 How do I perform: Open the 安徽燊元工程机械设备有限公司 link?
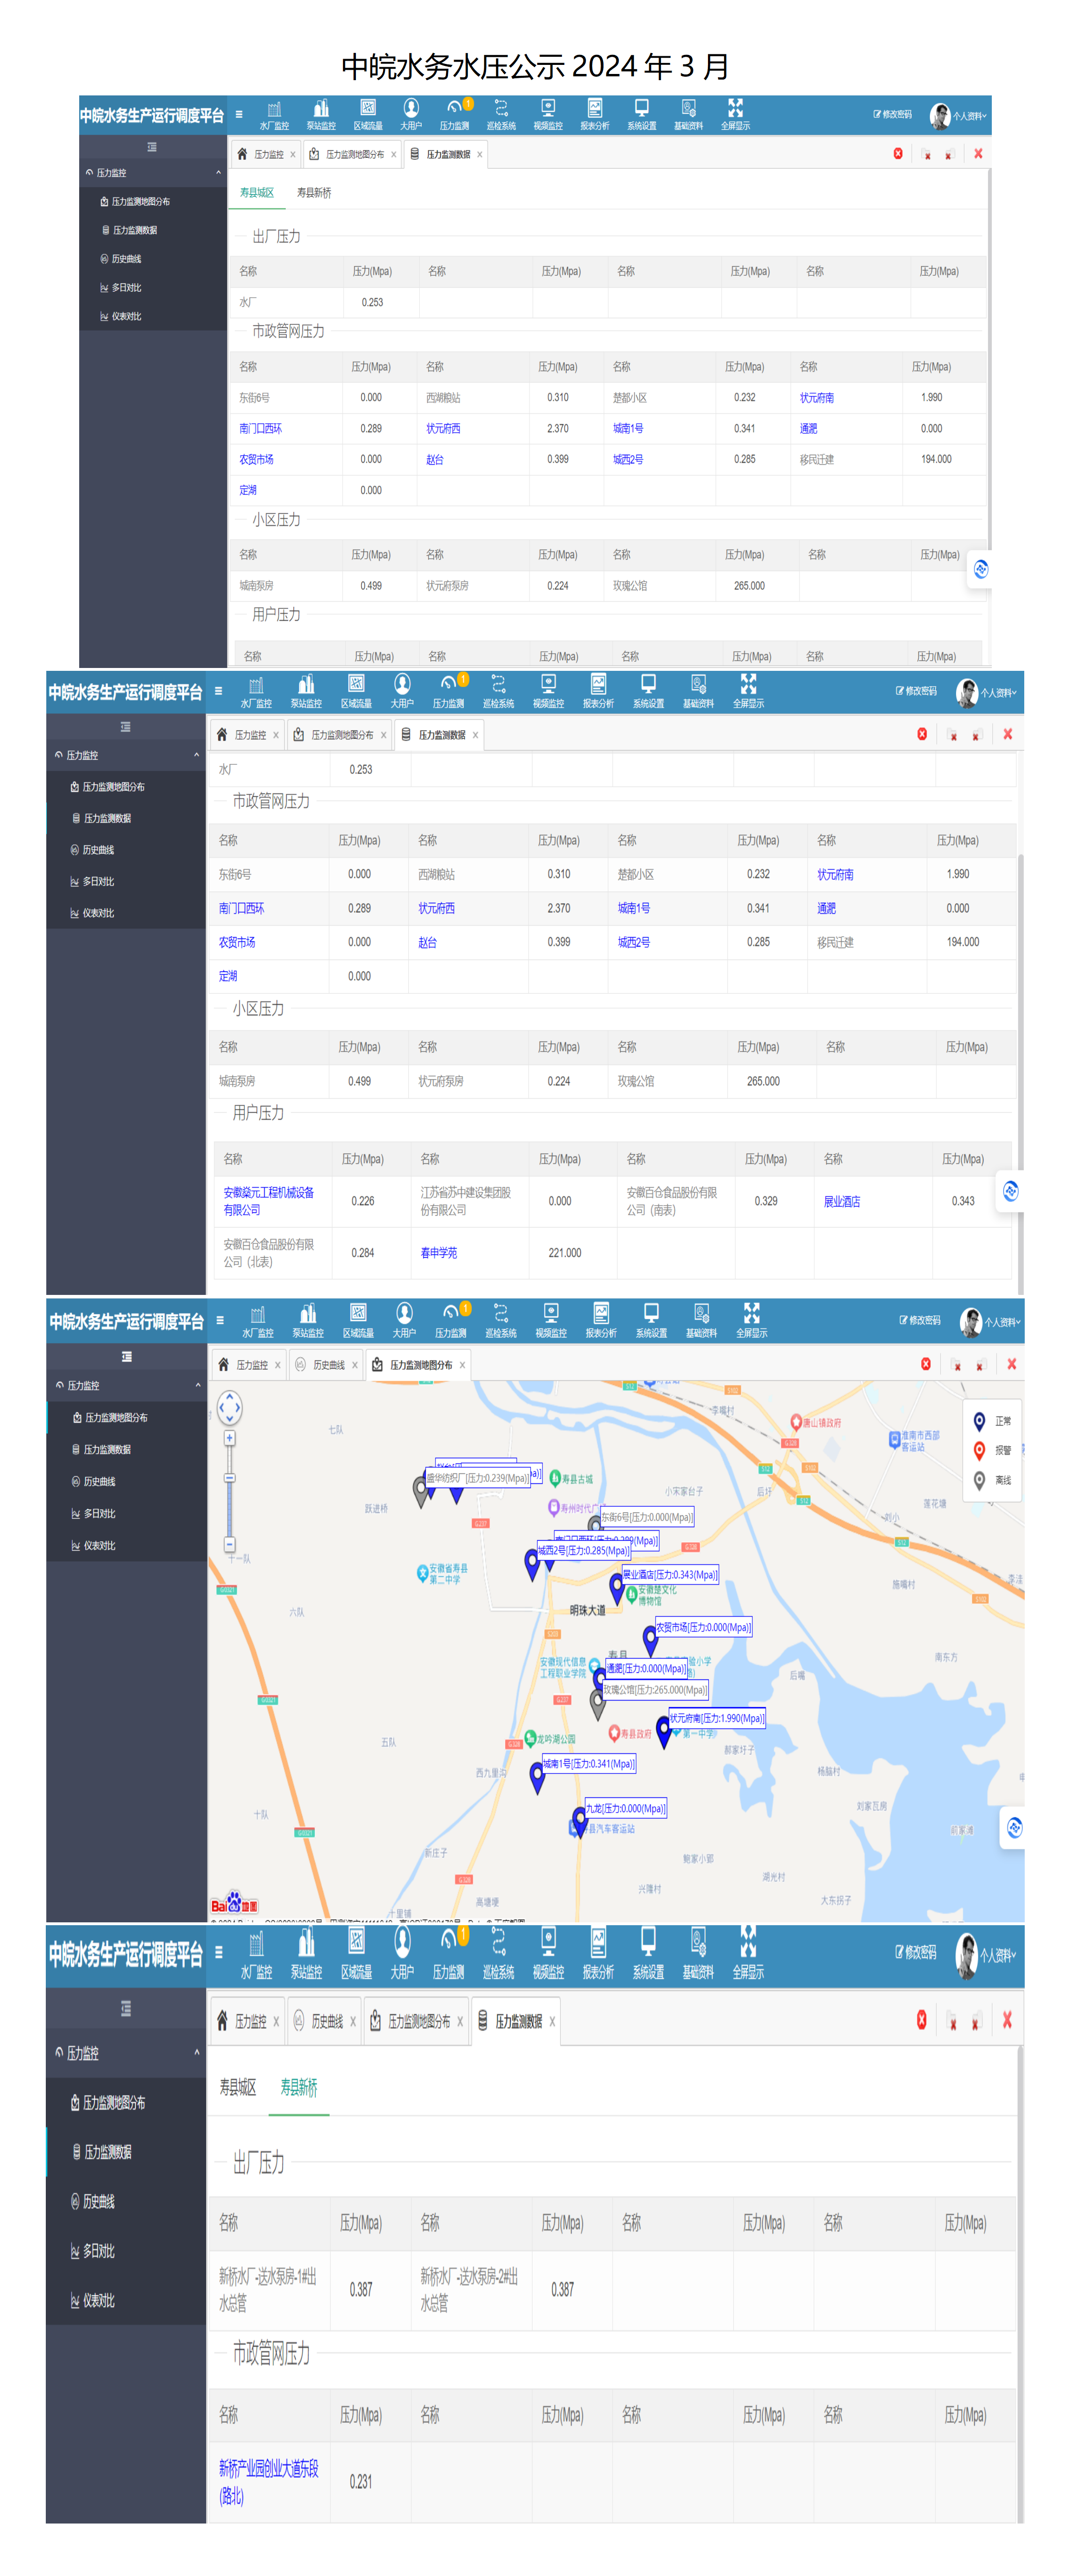pyautogui.click(x=269, y=1201)
